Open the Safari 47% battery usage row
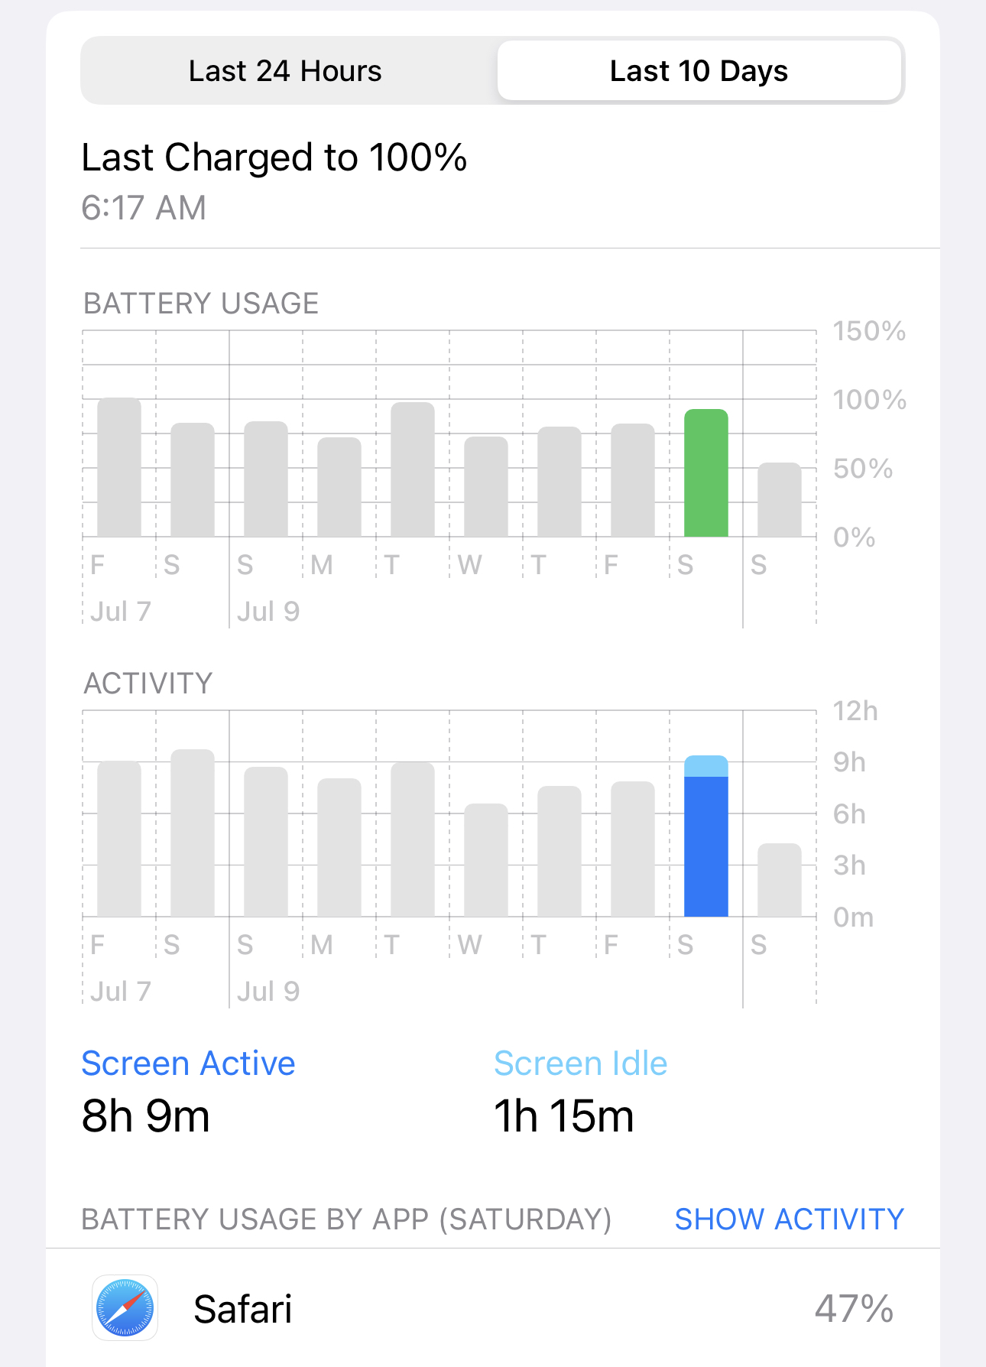The image size is (986, 1367). click(493, 1308)
